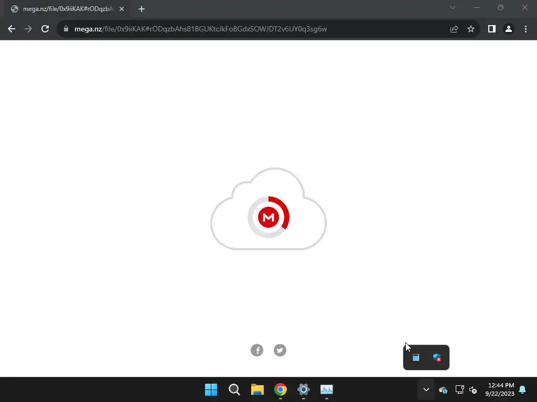
Task: Open the browser side panel
Action: (492, 29)
